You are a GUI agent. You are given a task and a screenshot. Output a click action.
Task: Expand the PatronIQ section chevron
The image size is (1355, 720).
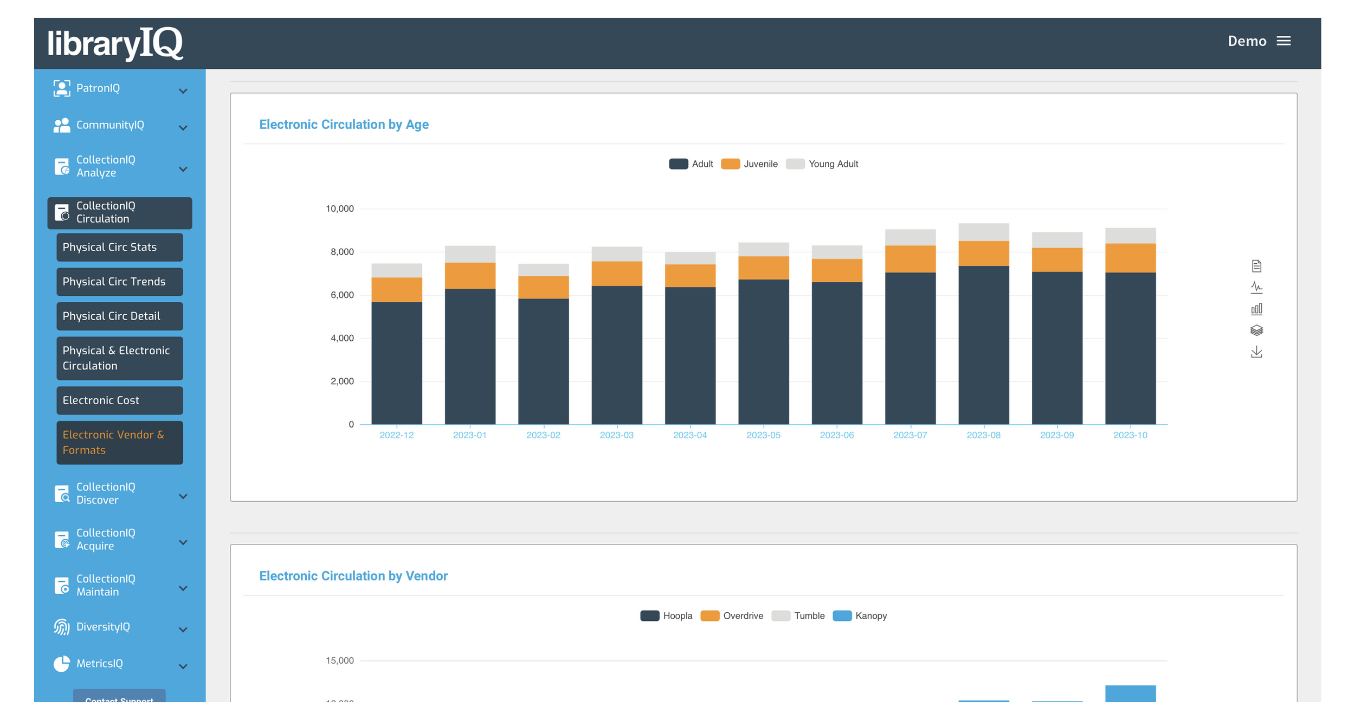[x=183, y=91]
